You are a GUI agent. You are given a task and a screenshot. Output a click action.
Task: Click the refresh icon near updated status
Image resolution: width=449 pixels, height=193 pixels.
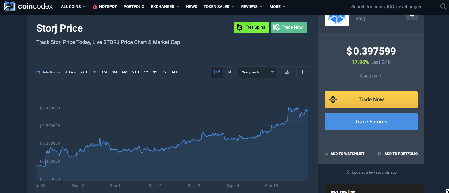[x=347, y=172]
